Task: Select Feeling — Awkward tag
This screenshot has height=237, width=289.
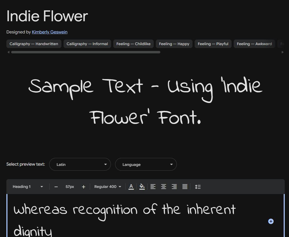Action: [x=254, y=44]
